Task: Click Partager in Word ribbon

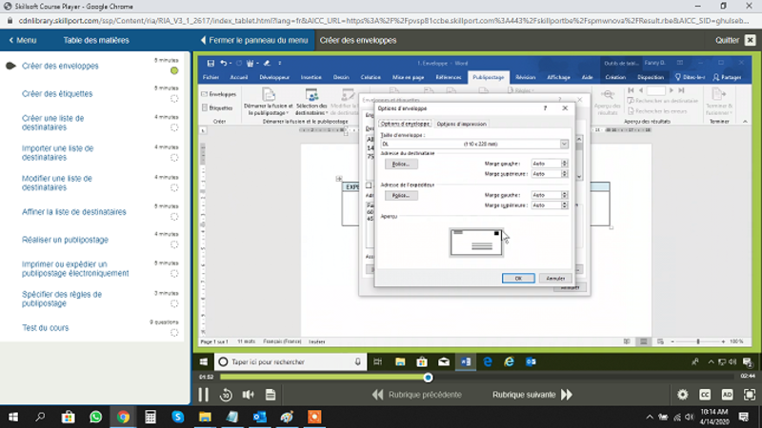Action: coord(727,77)
